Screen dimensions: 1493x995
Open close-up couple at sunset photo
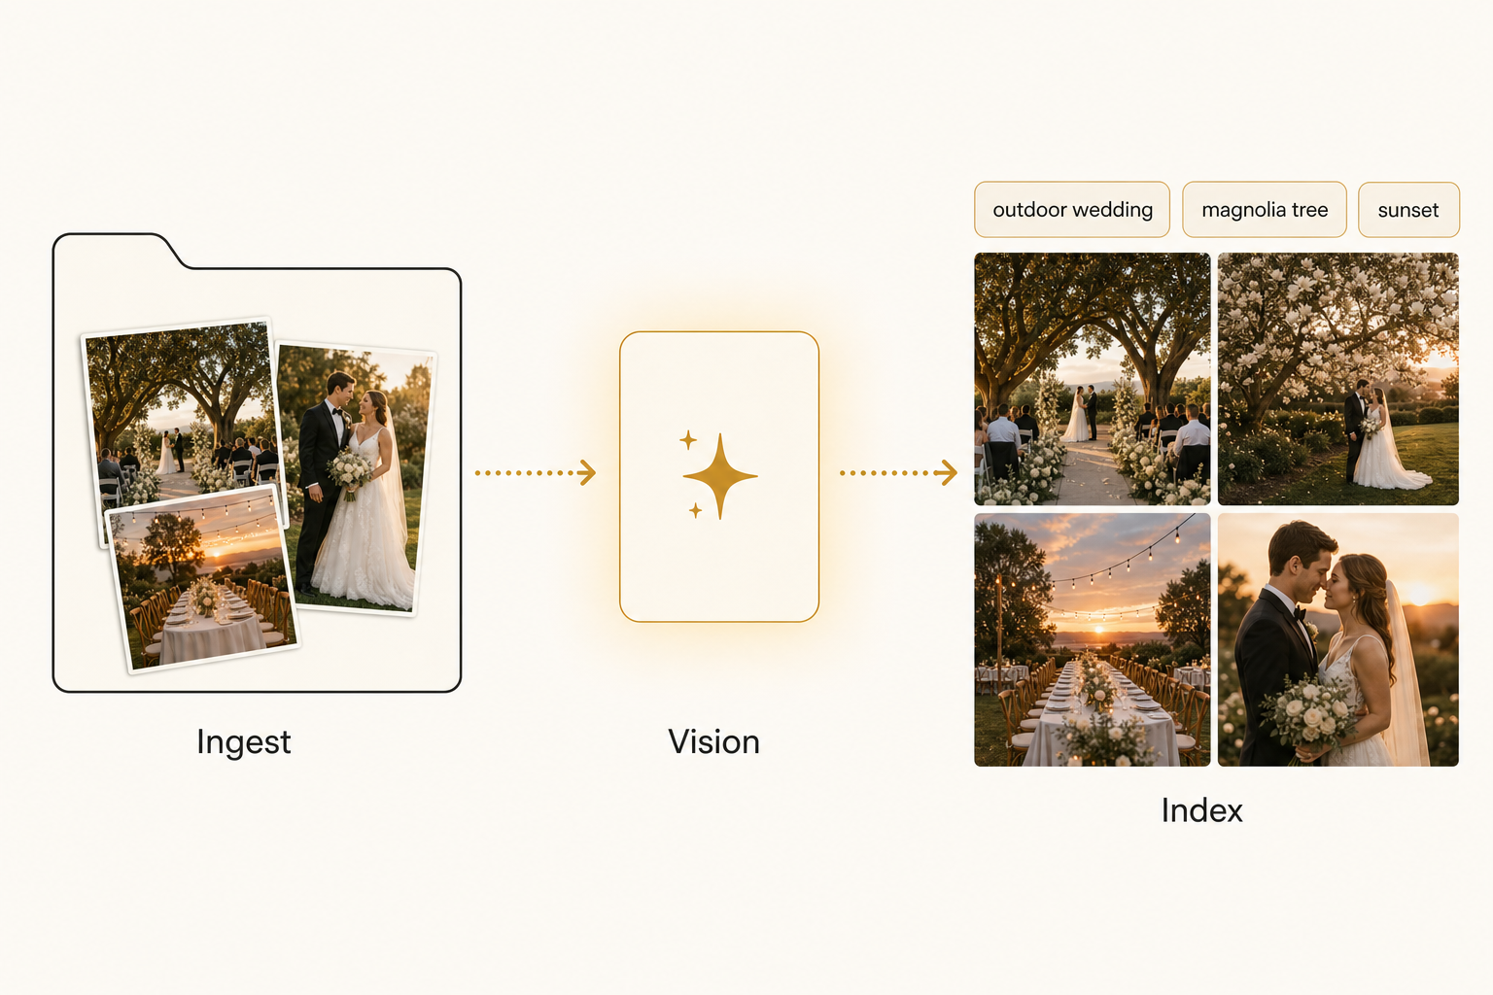(1338, 639)
